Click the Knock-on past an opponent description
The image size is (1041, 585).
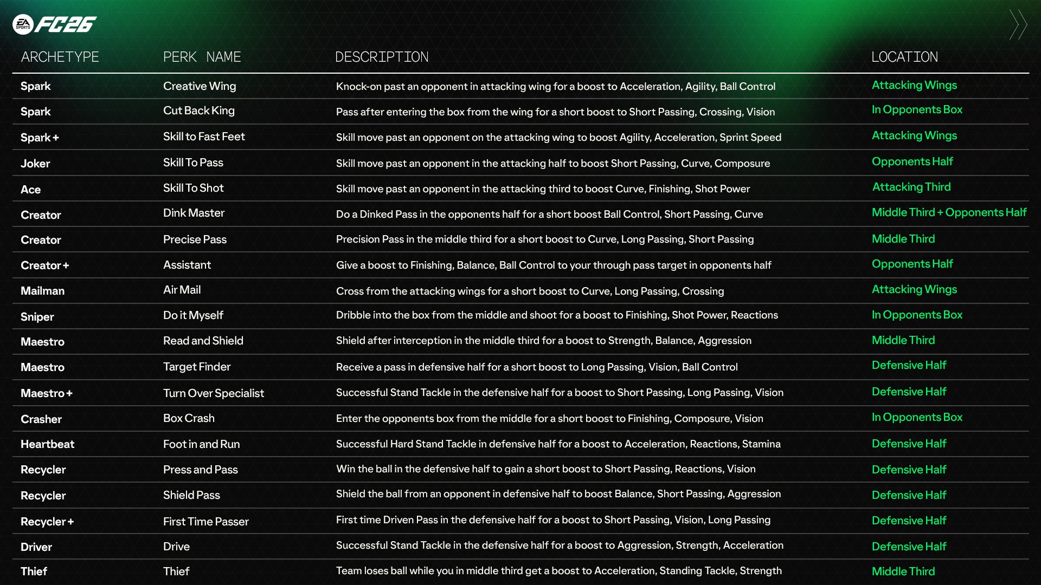(556, 87)
